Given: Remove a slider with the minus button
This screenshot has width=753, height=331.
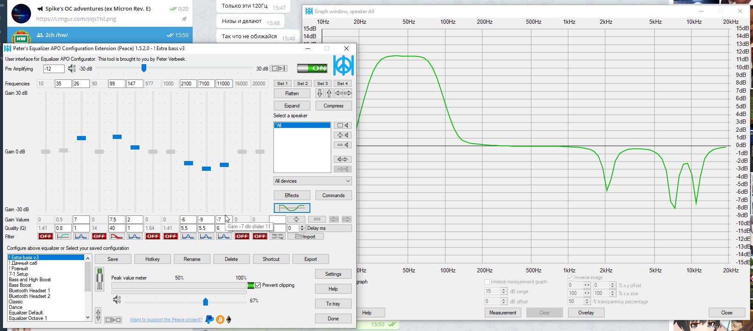Looking at the screenshot, I should [317, 219].
